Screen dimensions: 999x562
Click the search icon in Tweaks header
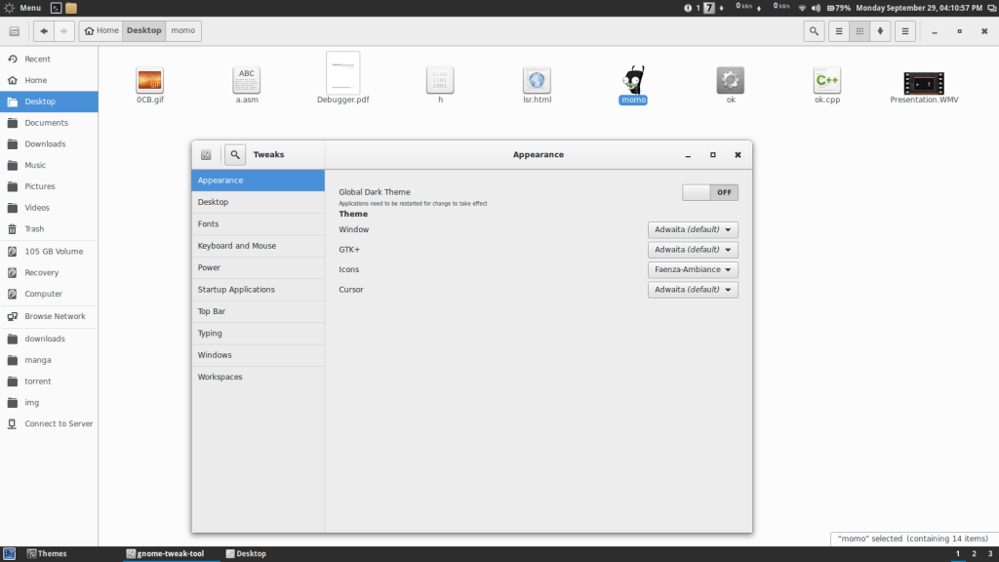235,154
